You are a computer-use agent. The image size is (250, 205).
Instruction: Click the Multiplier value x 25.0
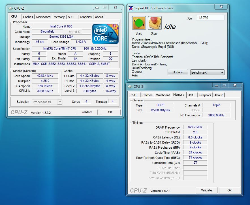pyautogui.click(x=45, y=81)
